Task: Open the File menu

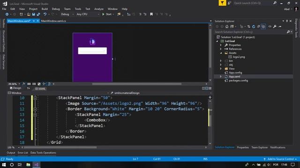Action: (x=4, y=9)
